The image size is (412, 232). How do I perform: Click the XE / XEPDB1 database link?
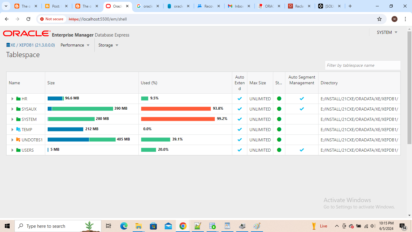point(33,45)
